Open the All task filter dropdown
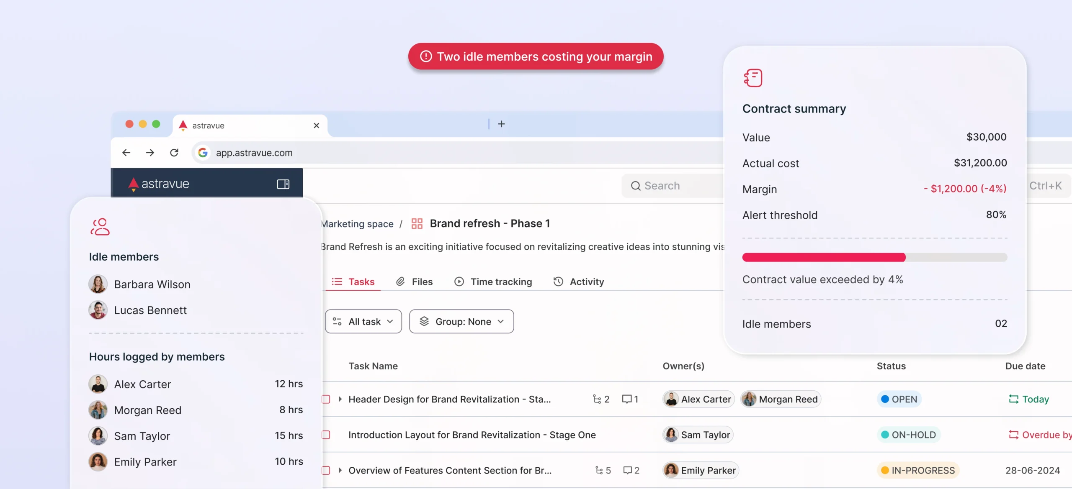The image size is (1072, 489). point(363,321)
